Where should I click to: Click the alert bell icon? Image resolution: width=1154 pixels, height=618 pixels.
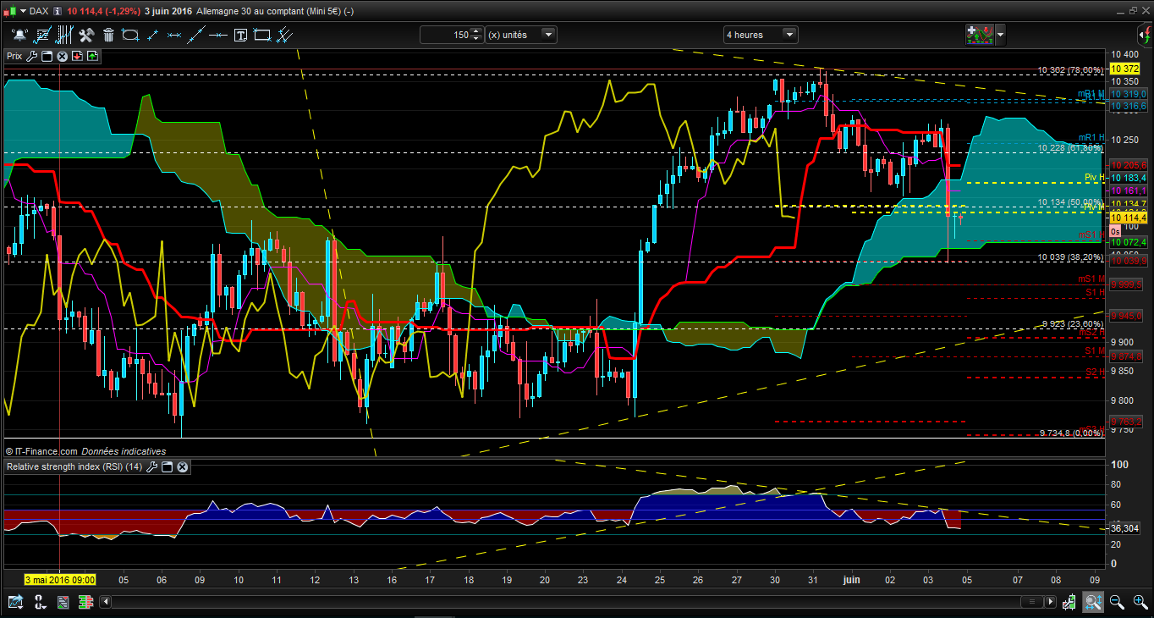[x=19, y=35]
